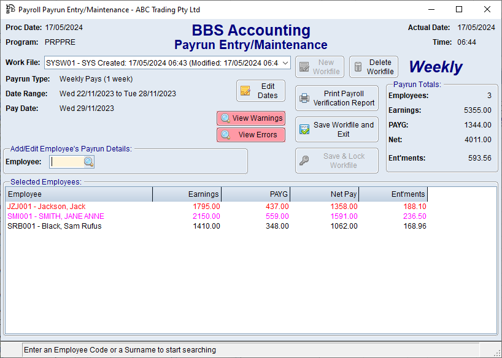Screen dimensions: 502x358
Task: Select employee row SRB001 - Black, Sam Rufus
Action: [x=54, y=226]
